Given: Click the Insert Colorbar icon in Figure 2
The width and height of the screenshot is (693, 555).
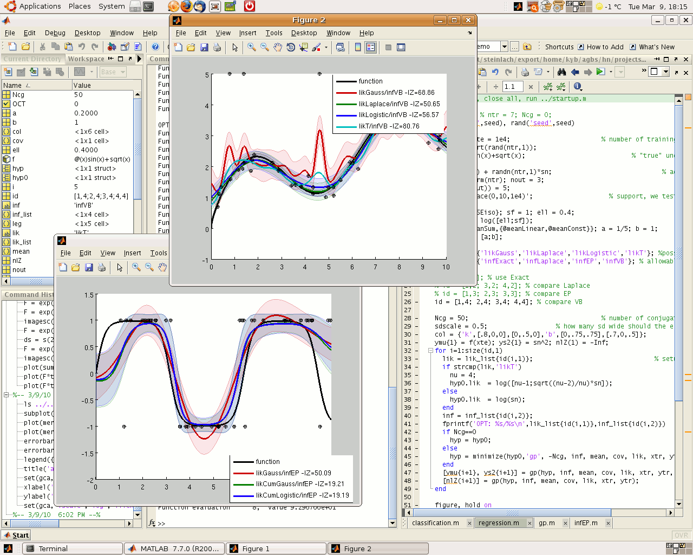Looking at the screenshot, I should click(358, 47).
